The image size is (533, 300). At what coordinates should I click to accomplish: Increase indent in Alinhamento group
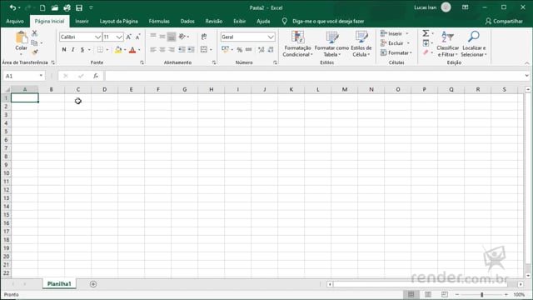[x=191, y=50]
